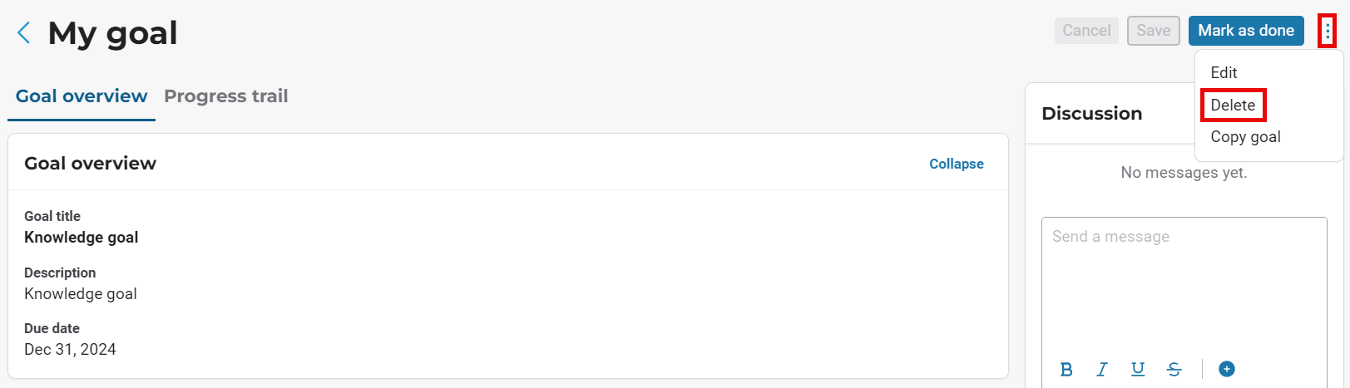This screenshot has width=1350, height=388.
Task: Toggle bold formatting in message editor
Action: click(1066, 370)
